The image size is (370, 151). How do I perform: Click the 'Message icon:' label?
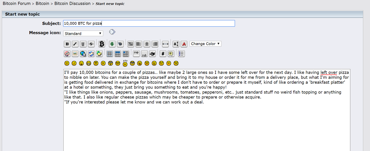click(45, 33)
